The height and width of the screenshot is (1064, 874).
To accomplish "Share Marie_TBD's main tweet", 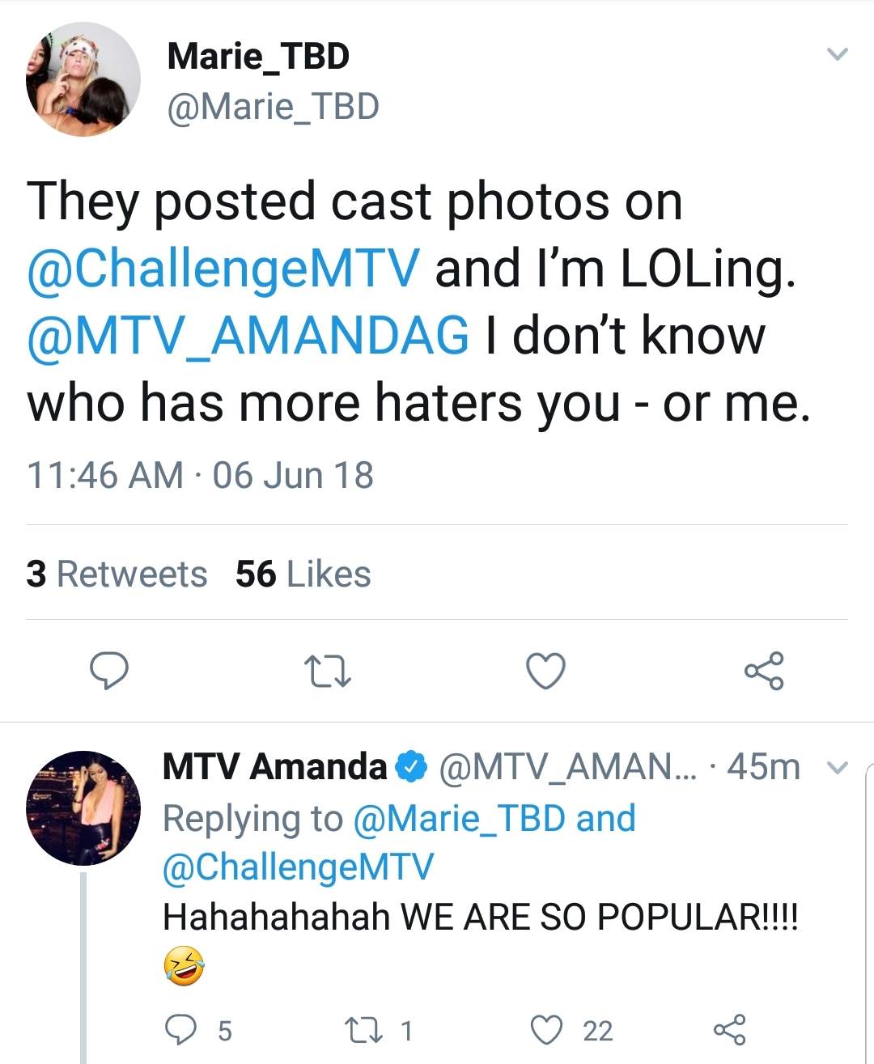I will tap(764, 671).
